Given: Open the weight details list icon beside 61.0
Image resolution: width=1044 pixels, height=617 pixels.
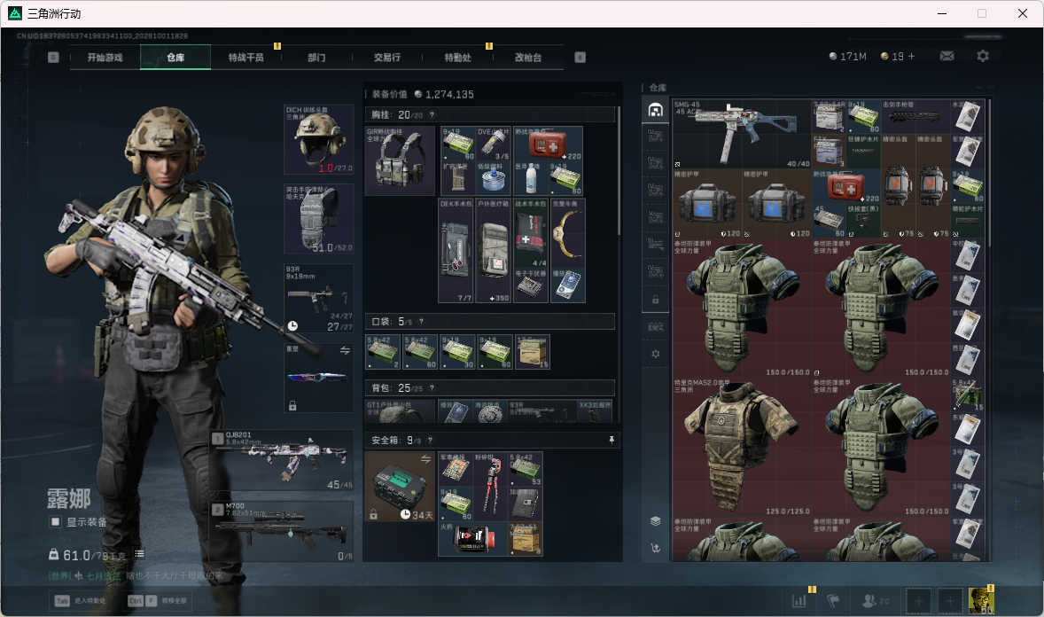Looking at the screenshot, I should point(139,554).
